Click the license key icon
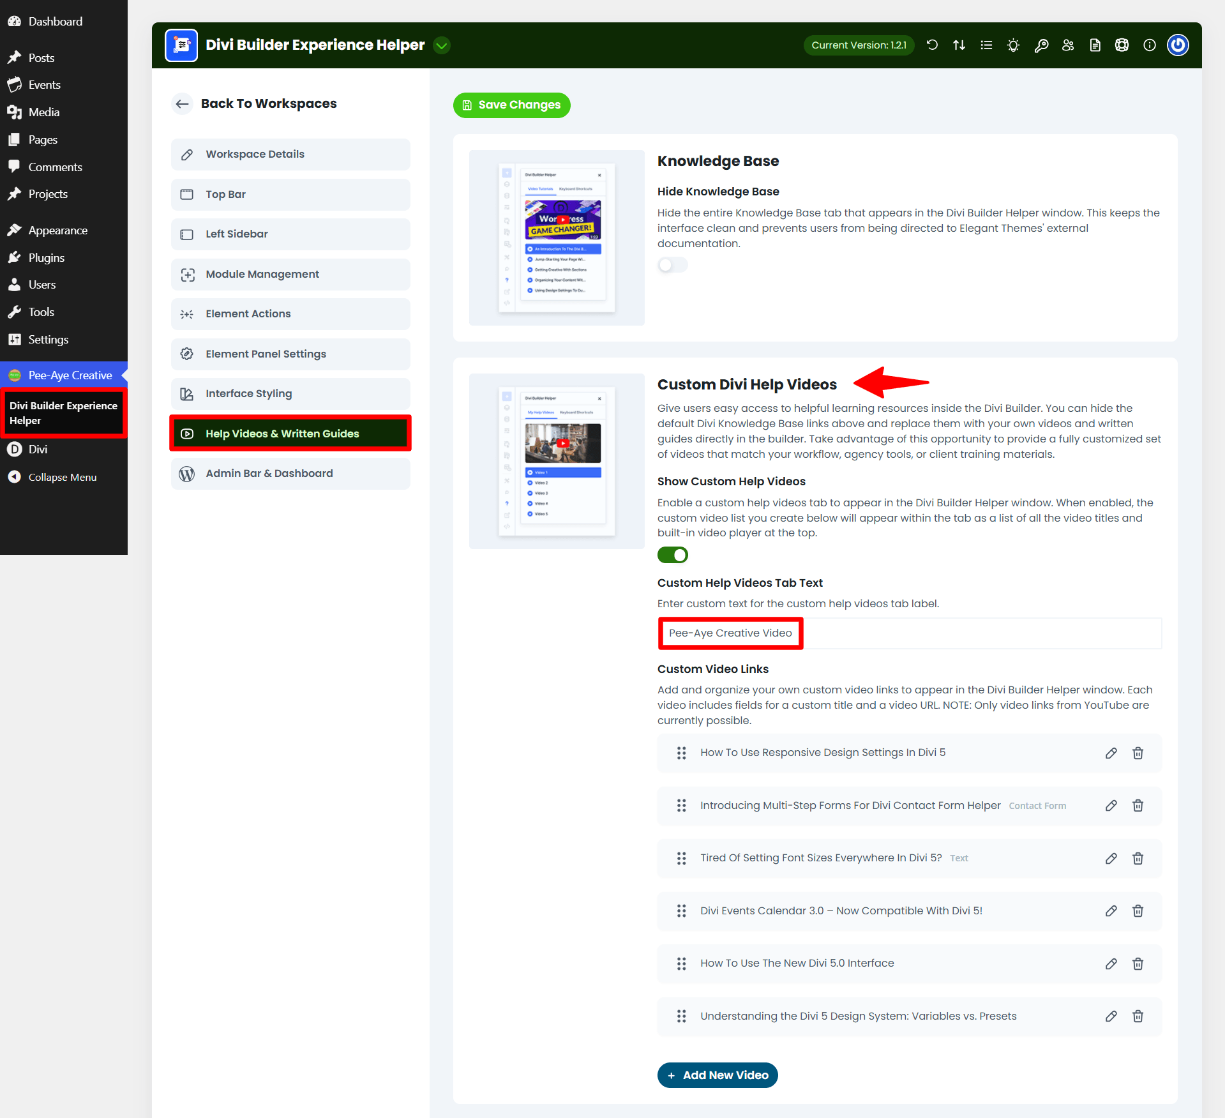The image size is (1225, 1118). coord(1041,45)
